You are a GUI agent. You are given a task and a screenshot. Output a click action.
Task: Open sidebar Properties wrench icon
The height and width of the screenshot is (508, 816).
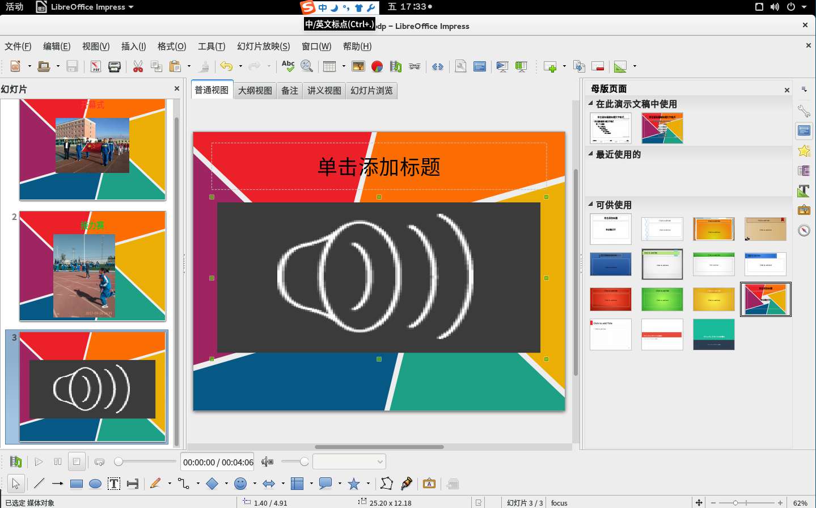pos(804,111)
